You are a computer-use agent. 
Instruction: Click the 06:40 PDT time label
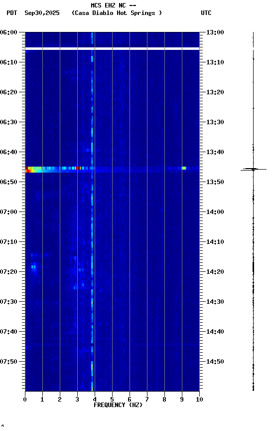pos(8,152)
